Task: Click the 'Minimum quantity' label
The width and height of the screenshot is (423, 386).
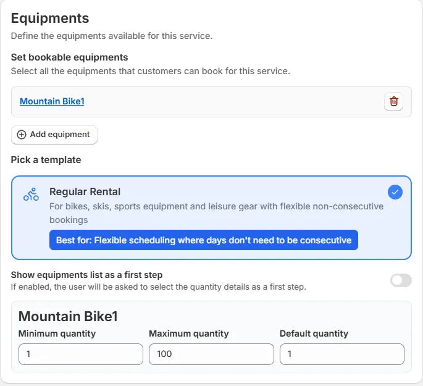Action: (57, 334)
